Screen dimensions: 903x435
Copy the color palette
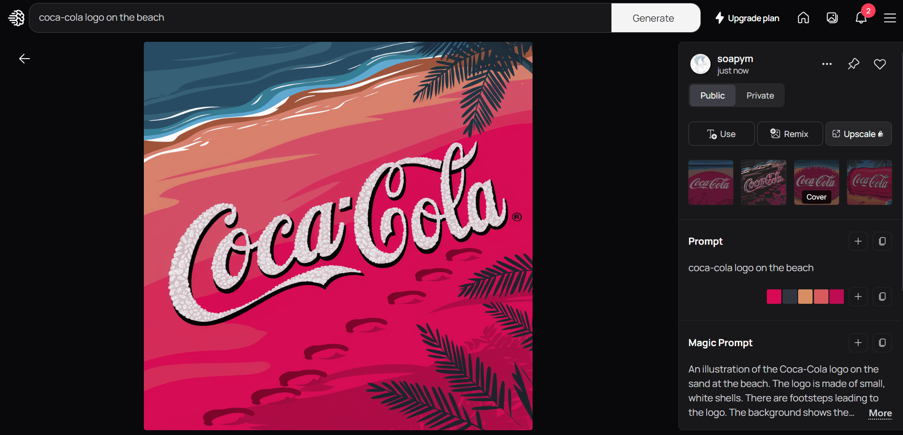[882, 297]
